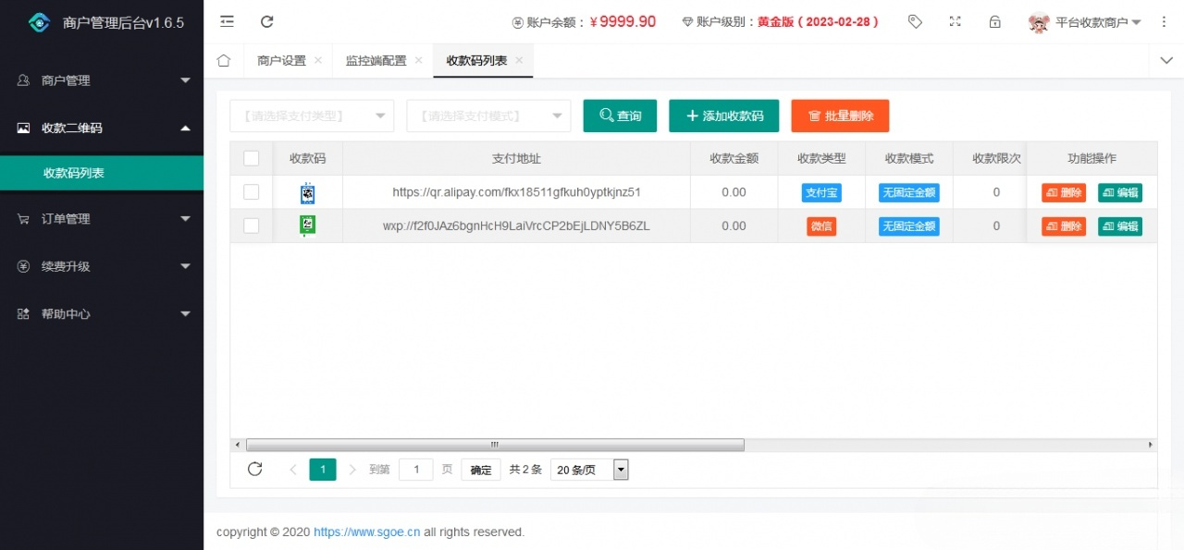This screenshot has width=1184, height=550.
Task: Click the Alipay QR code icon in the first row
Action: pos(308,191)
